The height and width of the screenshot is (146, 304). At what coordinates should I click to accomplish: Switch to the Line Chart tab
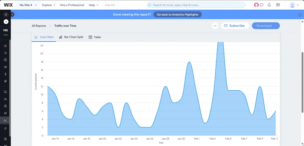pos(44,37)
